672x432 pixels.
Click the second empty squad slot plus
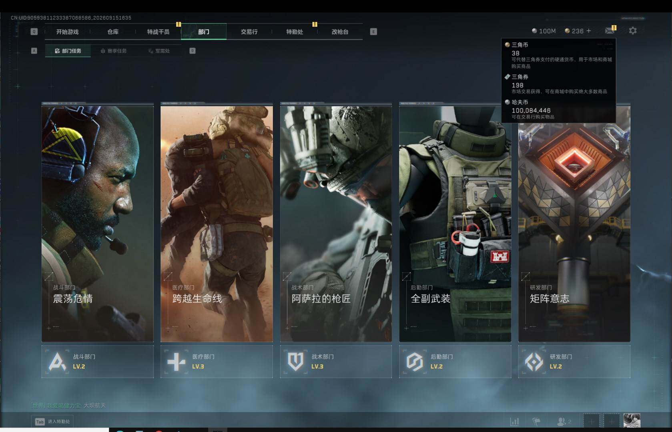pos(611,422)
